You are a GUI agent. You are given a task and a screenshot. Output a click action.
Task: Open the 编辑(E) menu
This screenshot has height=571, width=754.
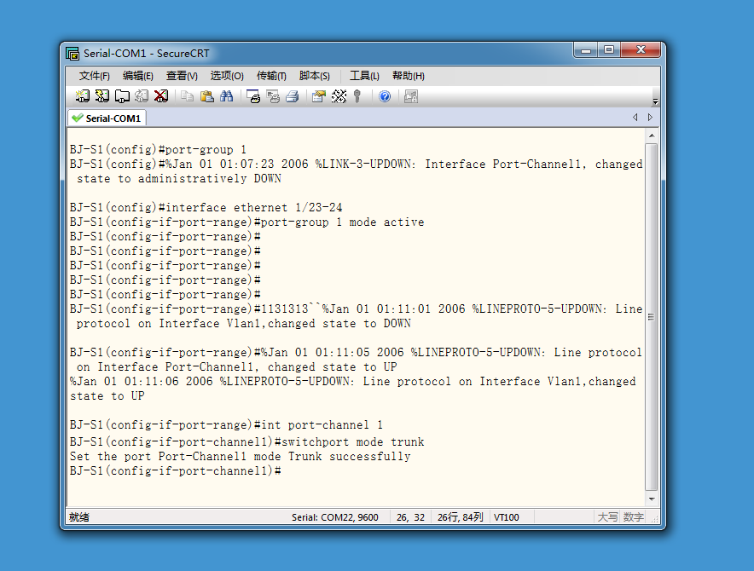pos(137,76)
